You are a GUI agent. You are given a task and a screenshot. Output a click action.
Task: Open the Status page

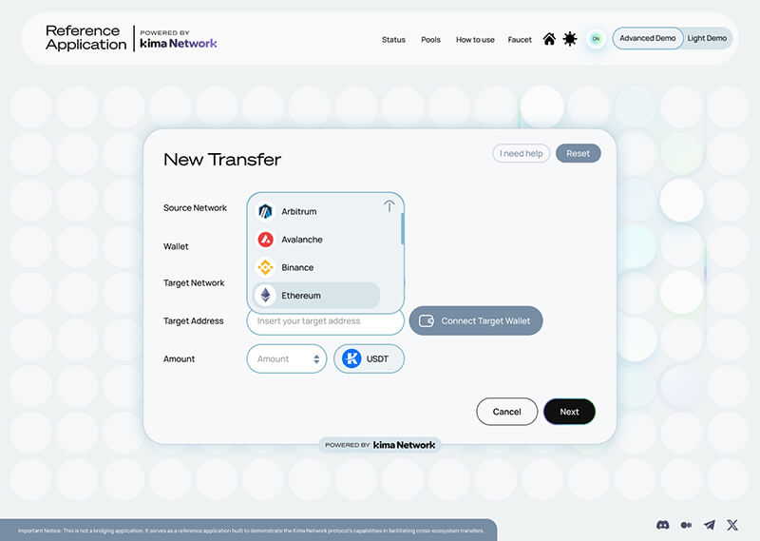393,40
